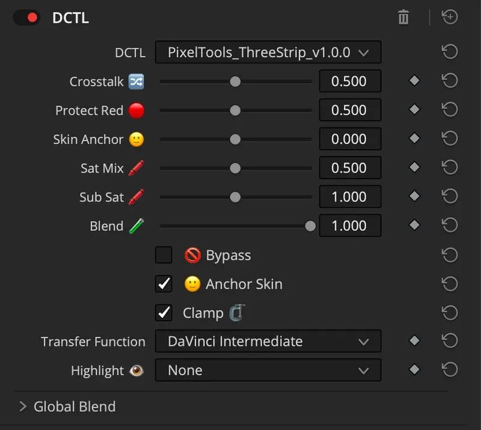Reset the Transfer Function setting
Viewport: 481px width, 430px height.
[x=450, y=340]
